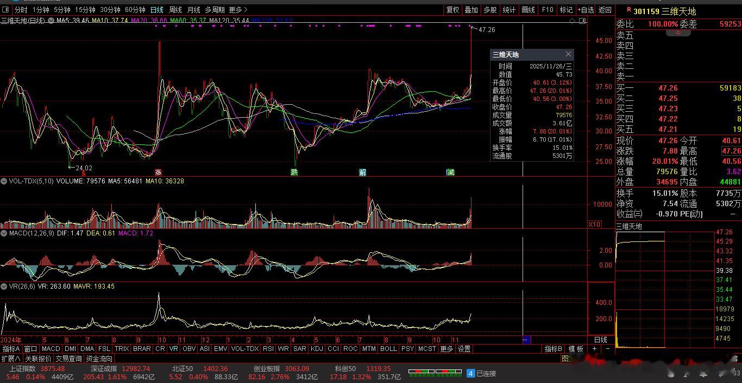The image size is (742, 383).
Task: Switch to the 周线 weekly period tab
Action: point(175,10)
